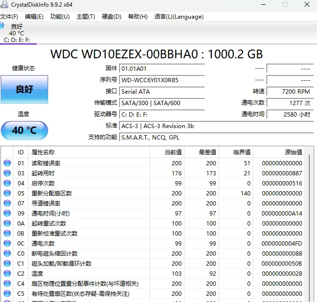The width and height of the screenshot is (317, 302).
Task: Close the CrystalDiskInfo window
Action: 307,4
